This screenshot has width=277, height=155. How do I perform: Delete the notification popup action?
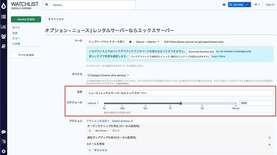269,138
